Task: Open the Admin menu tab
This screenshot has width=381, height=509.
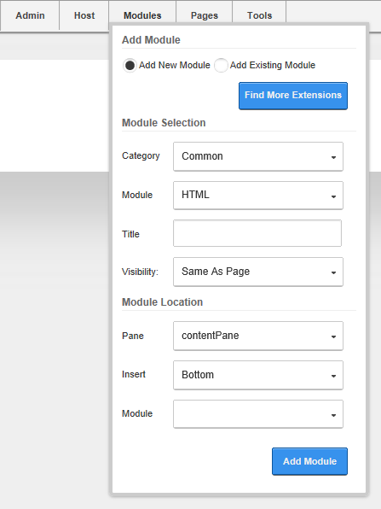Action: click(x=30, y=15)
